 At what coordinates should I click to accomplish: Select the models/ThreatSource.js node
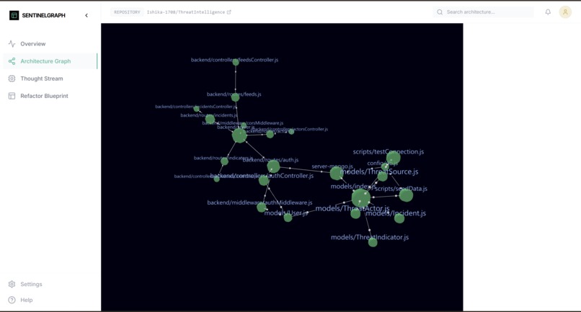pos(382,177)
